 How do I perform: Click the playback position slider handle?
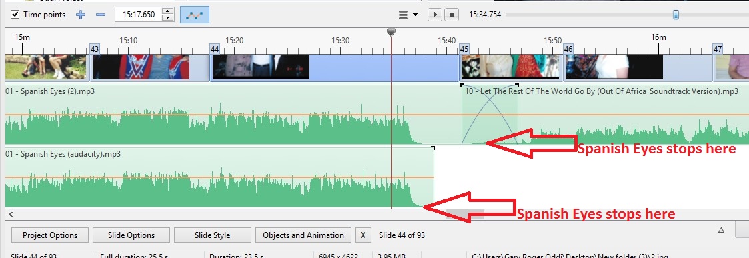point(676,15)
